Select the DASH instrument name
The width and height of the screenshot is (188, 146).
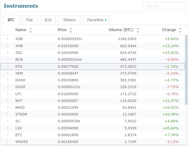pos(20,80)
